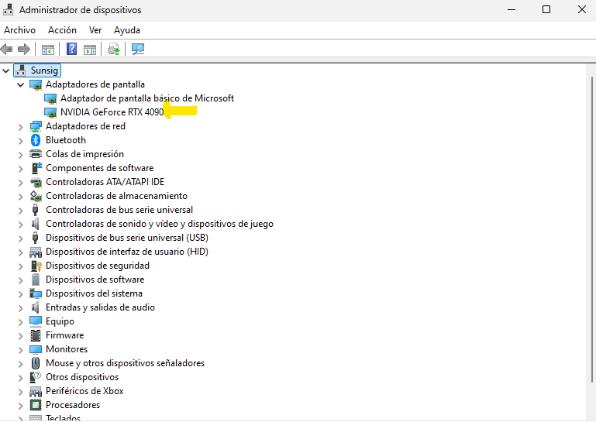Screen dimensions: 596x422
Task: Collapse the Sunsig root node
Action: (x=5, y=70)
